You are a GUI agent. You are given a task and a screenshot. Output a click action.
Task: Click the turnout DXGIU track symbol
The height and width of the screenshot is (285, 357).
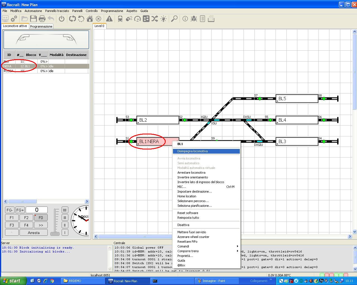point(259,141)
